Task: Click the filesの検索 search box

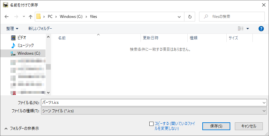Action: 232,17
